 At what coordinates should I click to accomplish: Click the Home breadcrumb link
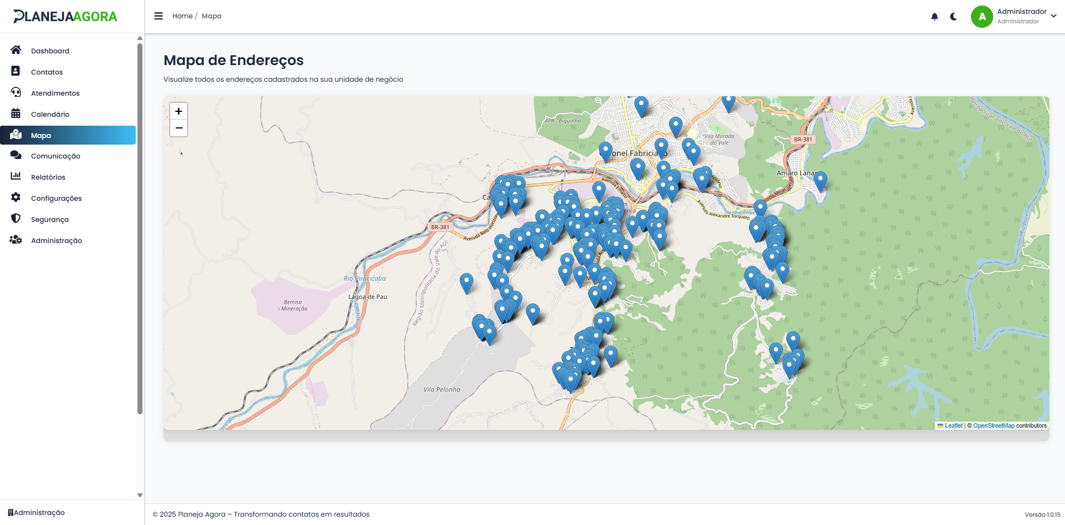[x=182, y=16]
